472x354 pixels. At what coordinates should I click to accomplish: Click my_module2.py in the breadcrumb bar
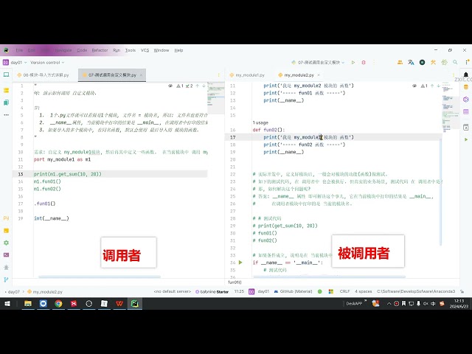[x=45, y=292]
